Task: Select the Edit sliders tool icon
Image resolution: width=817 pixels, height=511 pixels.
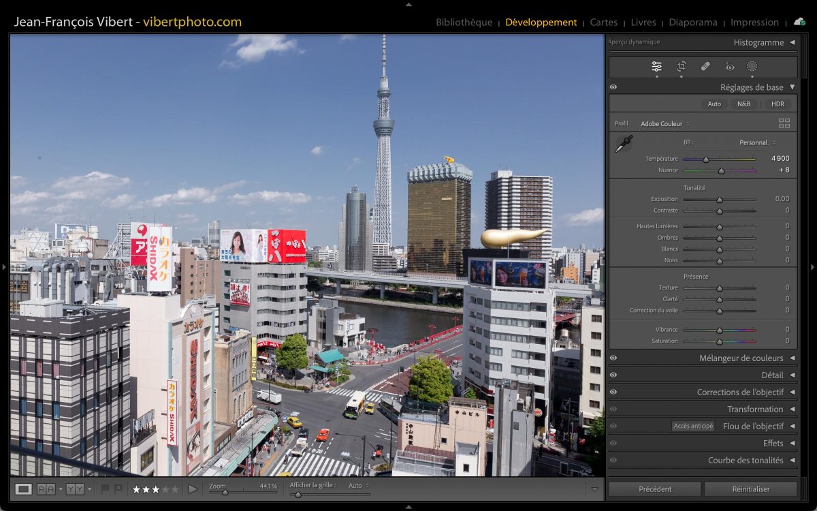Action: coord(656,66)
